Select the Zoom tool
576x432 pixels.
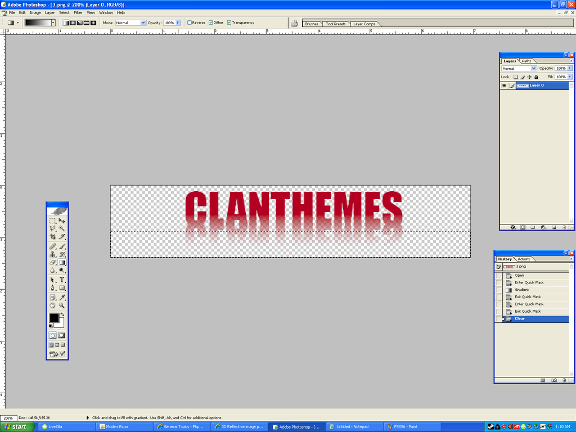(62, 305)
